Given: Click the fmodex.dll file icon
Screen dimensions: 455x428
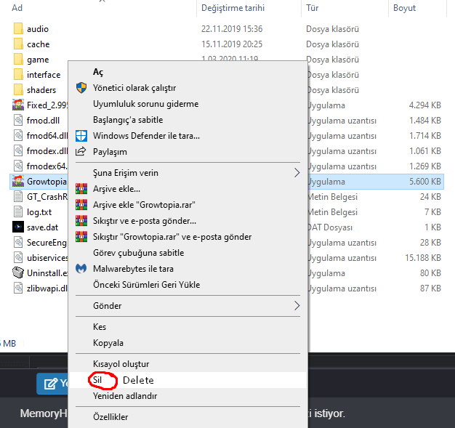Looking at the screenshot, I should point(18,151).
